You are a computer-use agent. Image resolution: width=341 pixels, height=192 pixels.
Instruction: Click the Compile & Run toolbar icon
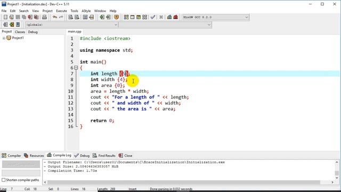139,17
